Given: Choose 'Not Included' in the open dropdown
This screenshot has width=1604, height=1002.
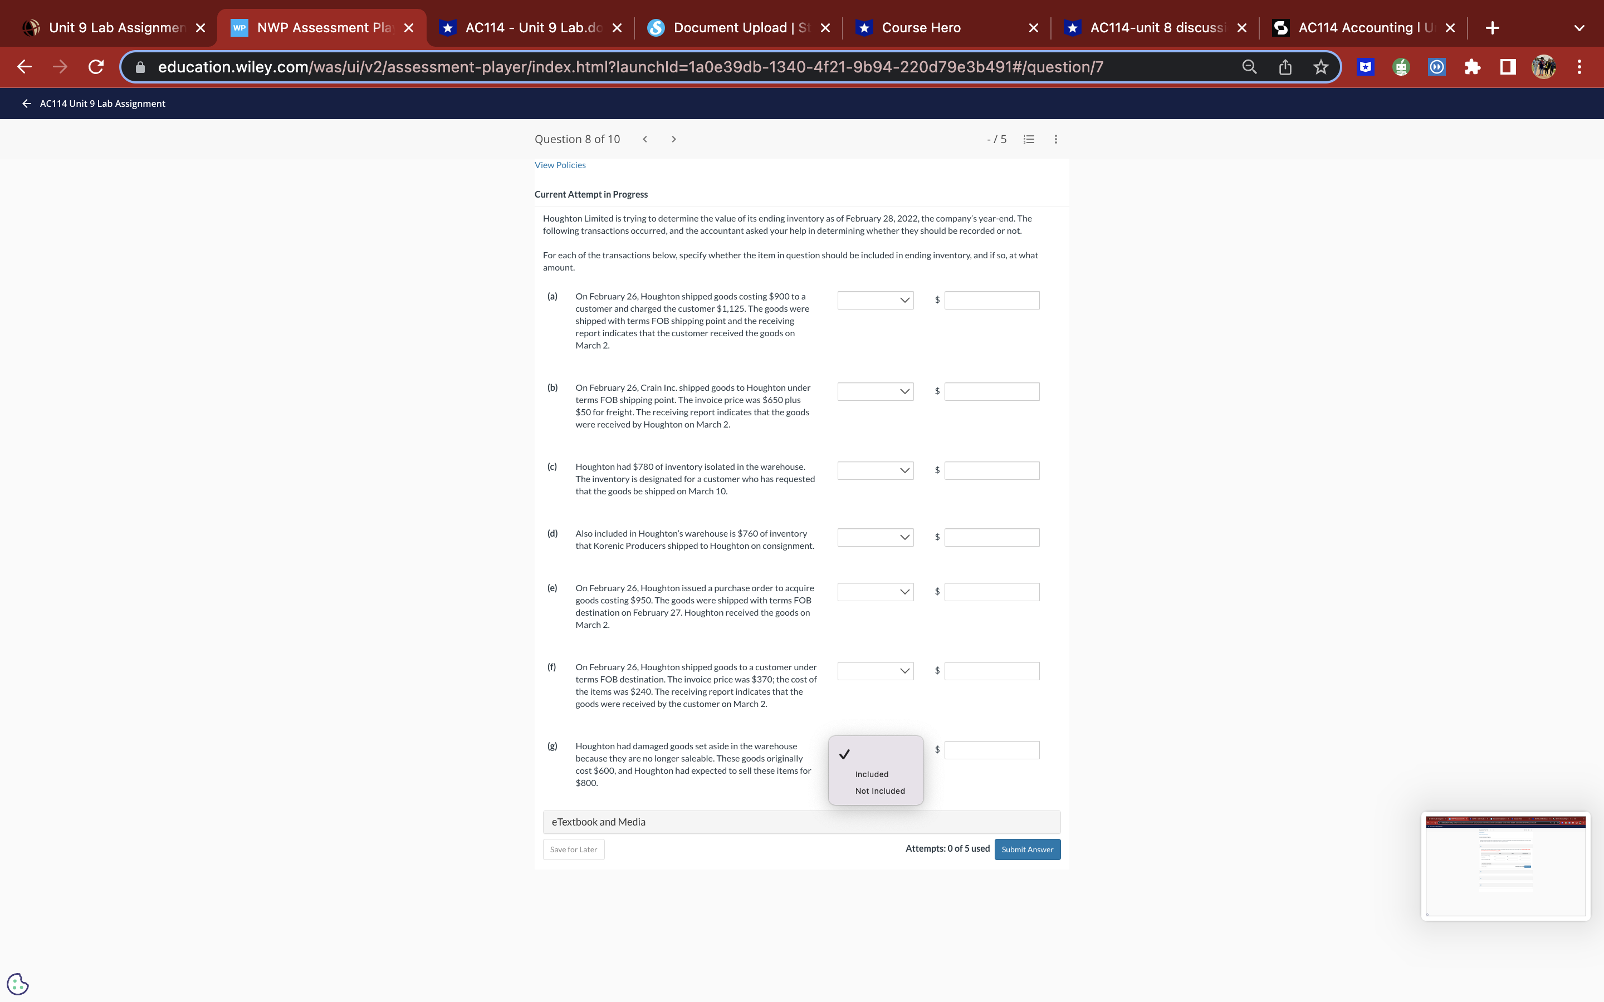Looking at the screenshot, I should tap(879, 790).
